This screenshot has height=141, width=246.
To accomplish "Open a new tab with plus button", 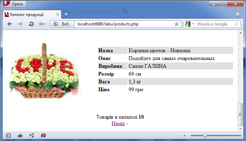I will click(66, 14).
